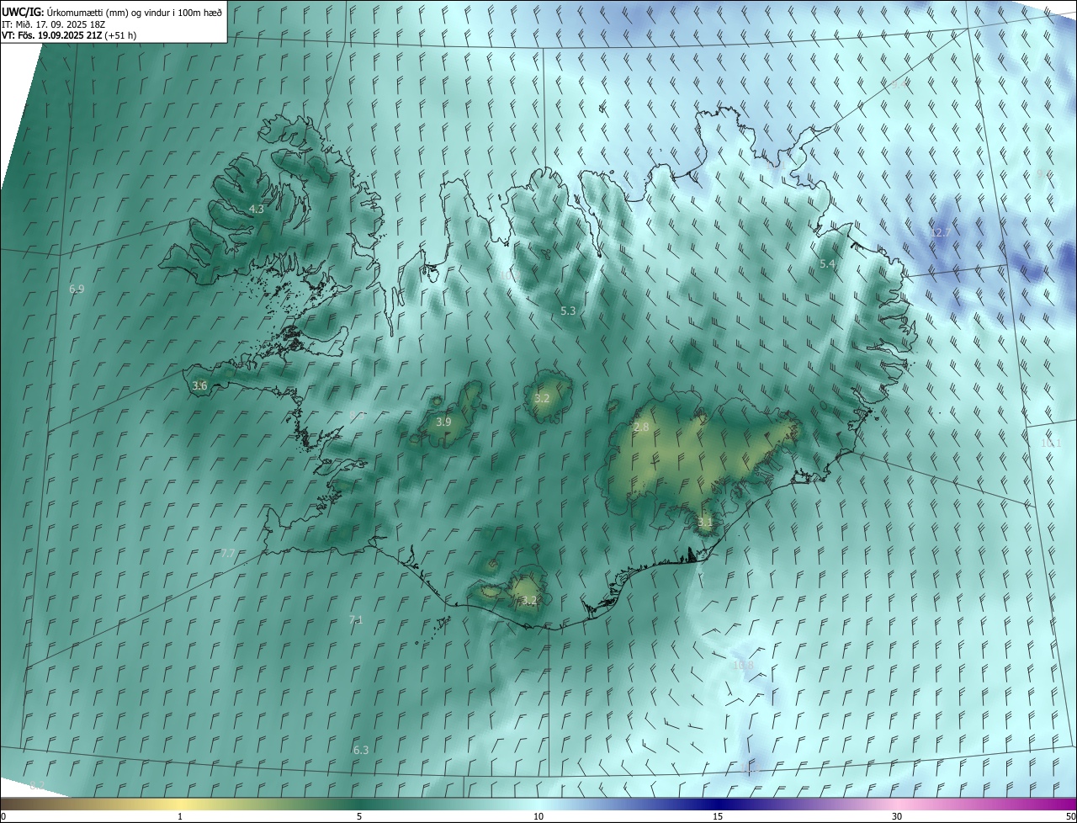Click the 6.3 value in the southern ocean
1077x823 pixels.
point(361,750)
